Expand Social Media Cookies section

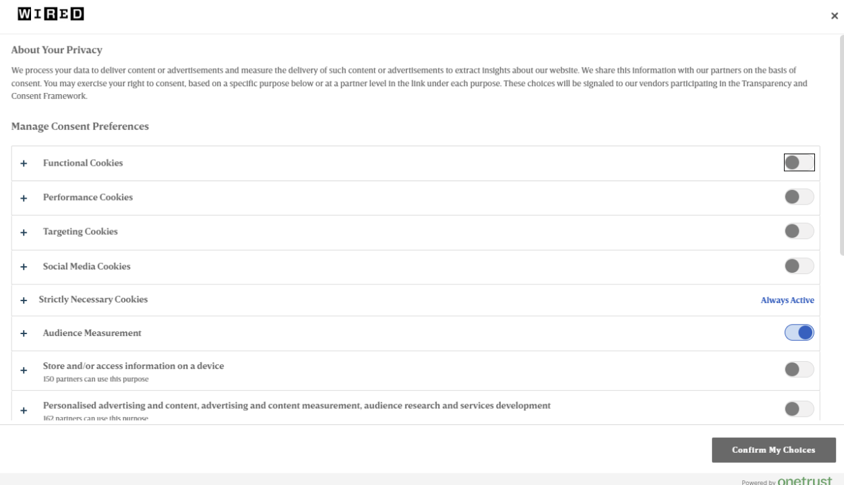(24, 267)
